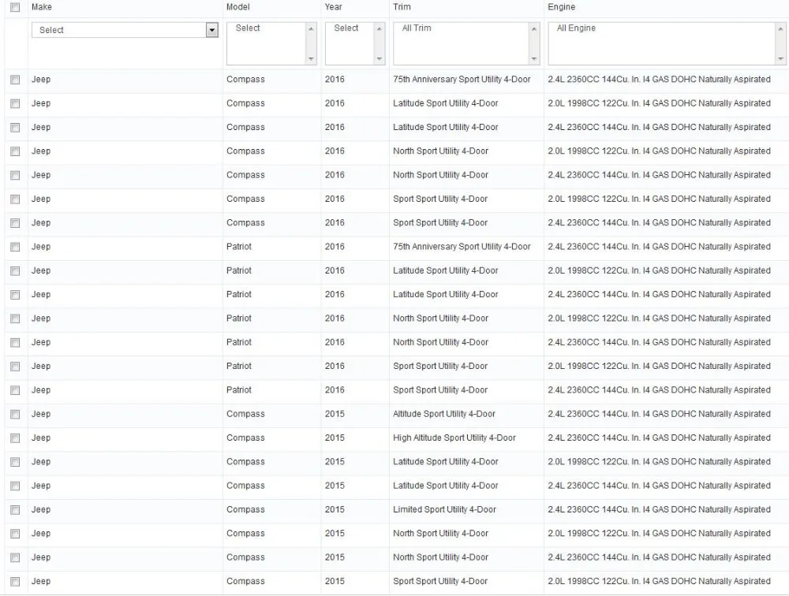
Task: Check the Patriot 2016 North 2.4L row
Action: [15, 342]
